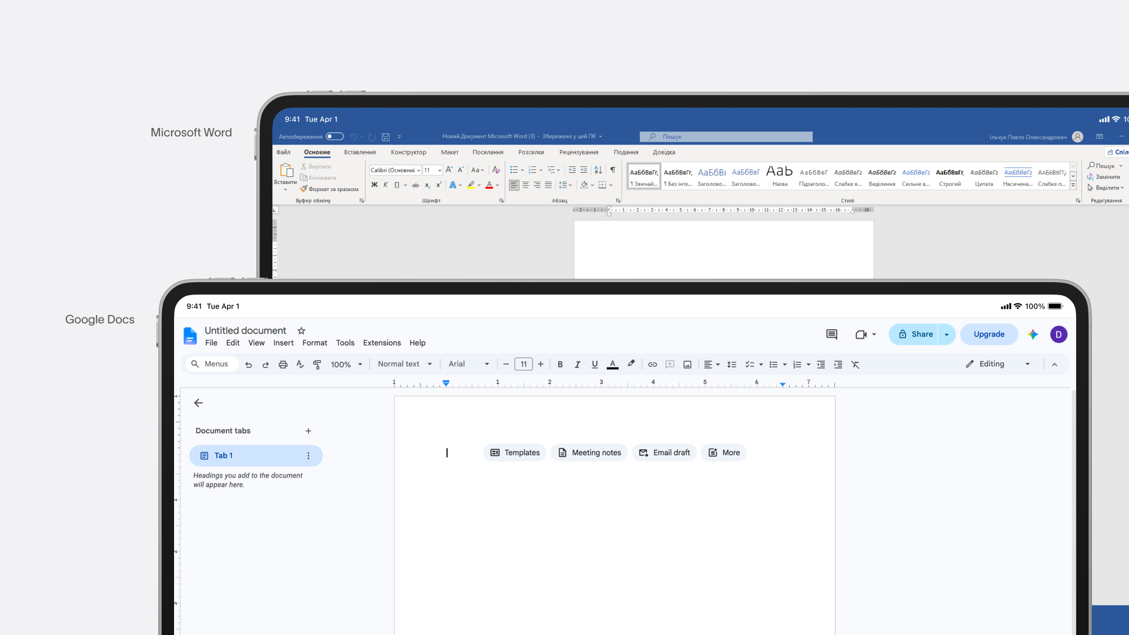Apply red font color in Word
This screenshot has width=1129, height=635.
point(489,185)
